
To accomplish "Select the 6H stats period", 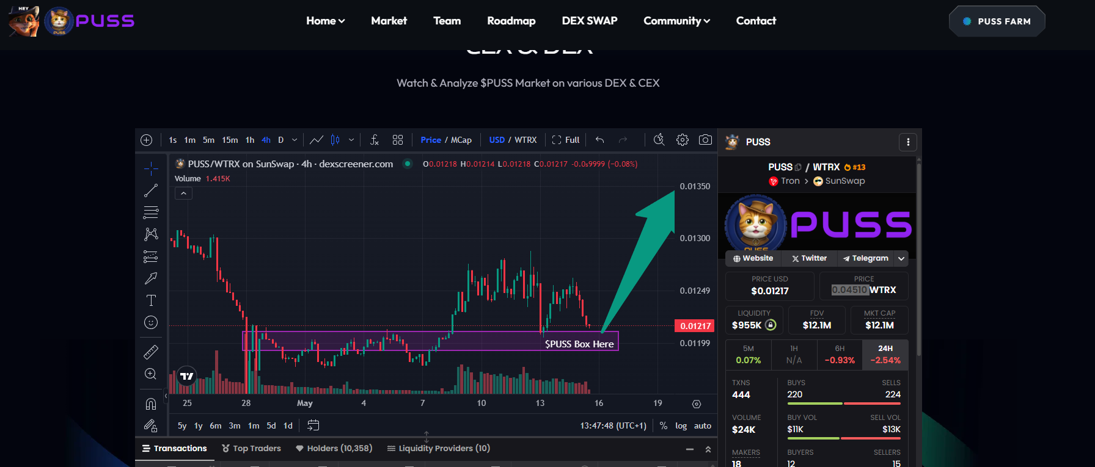I will coord(840,355).
